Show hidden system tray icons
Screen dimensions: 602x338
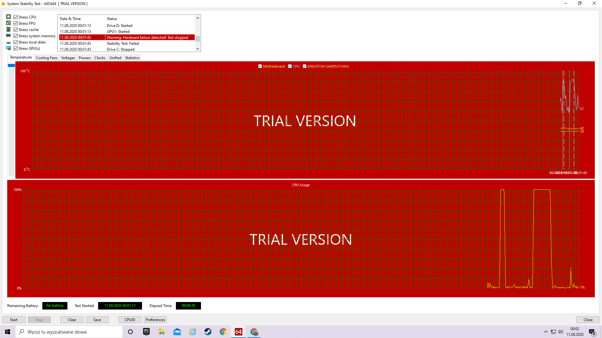tap(546, 332)
